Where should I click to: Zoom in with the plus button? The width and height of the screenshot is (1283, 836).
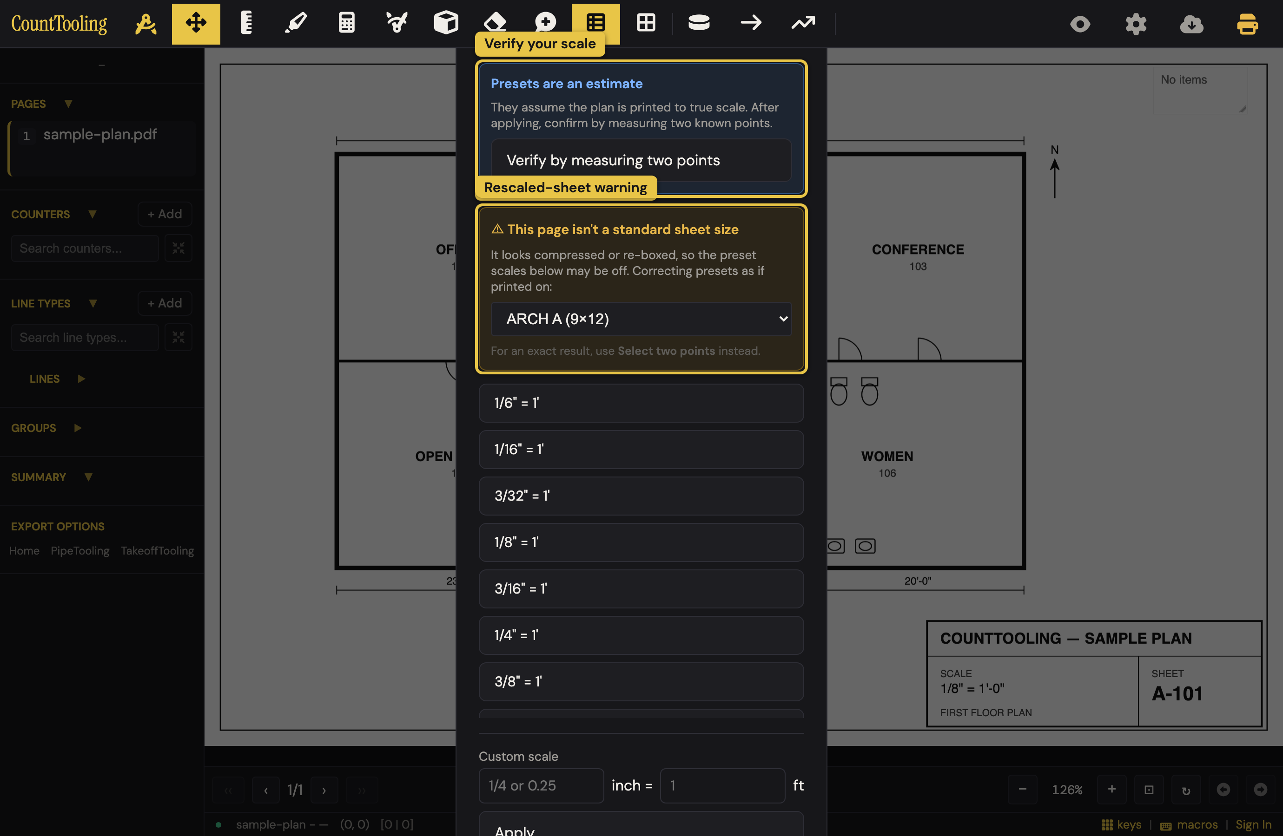point(1111,790)
